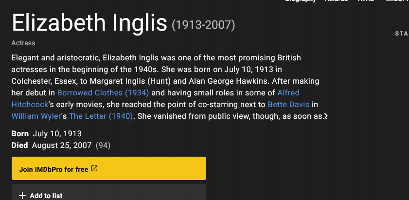Viewport: 409px width, 200px height.
Task: Click the death date August 25, 2007
Action: pyautogui.click(x=62, y=145)
